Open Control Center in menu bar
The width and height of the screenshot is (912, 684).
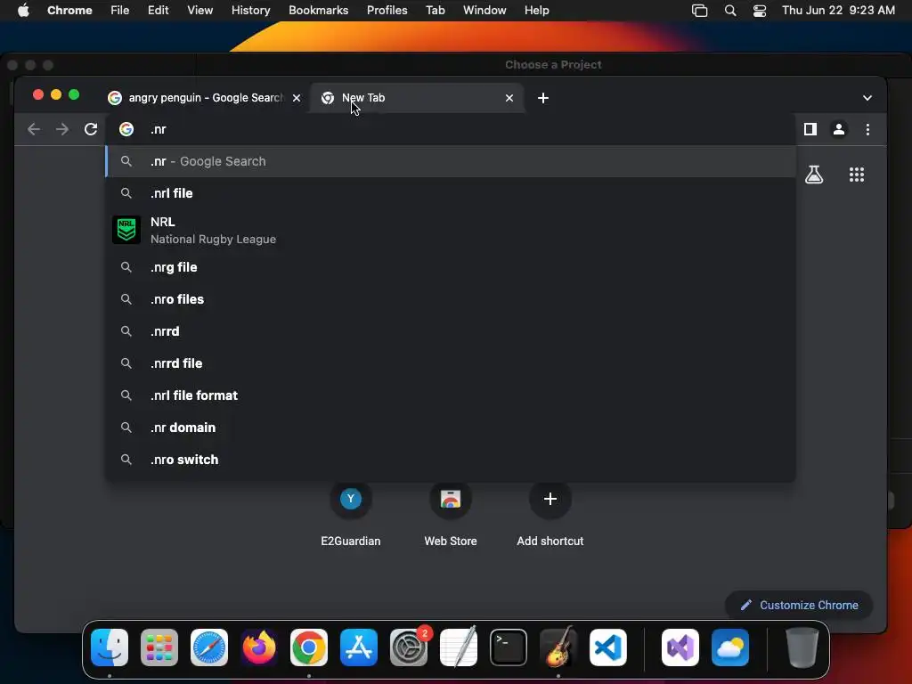point(760,11)
